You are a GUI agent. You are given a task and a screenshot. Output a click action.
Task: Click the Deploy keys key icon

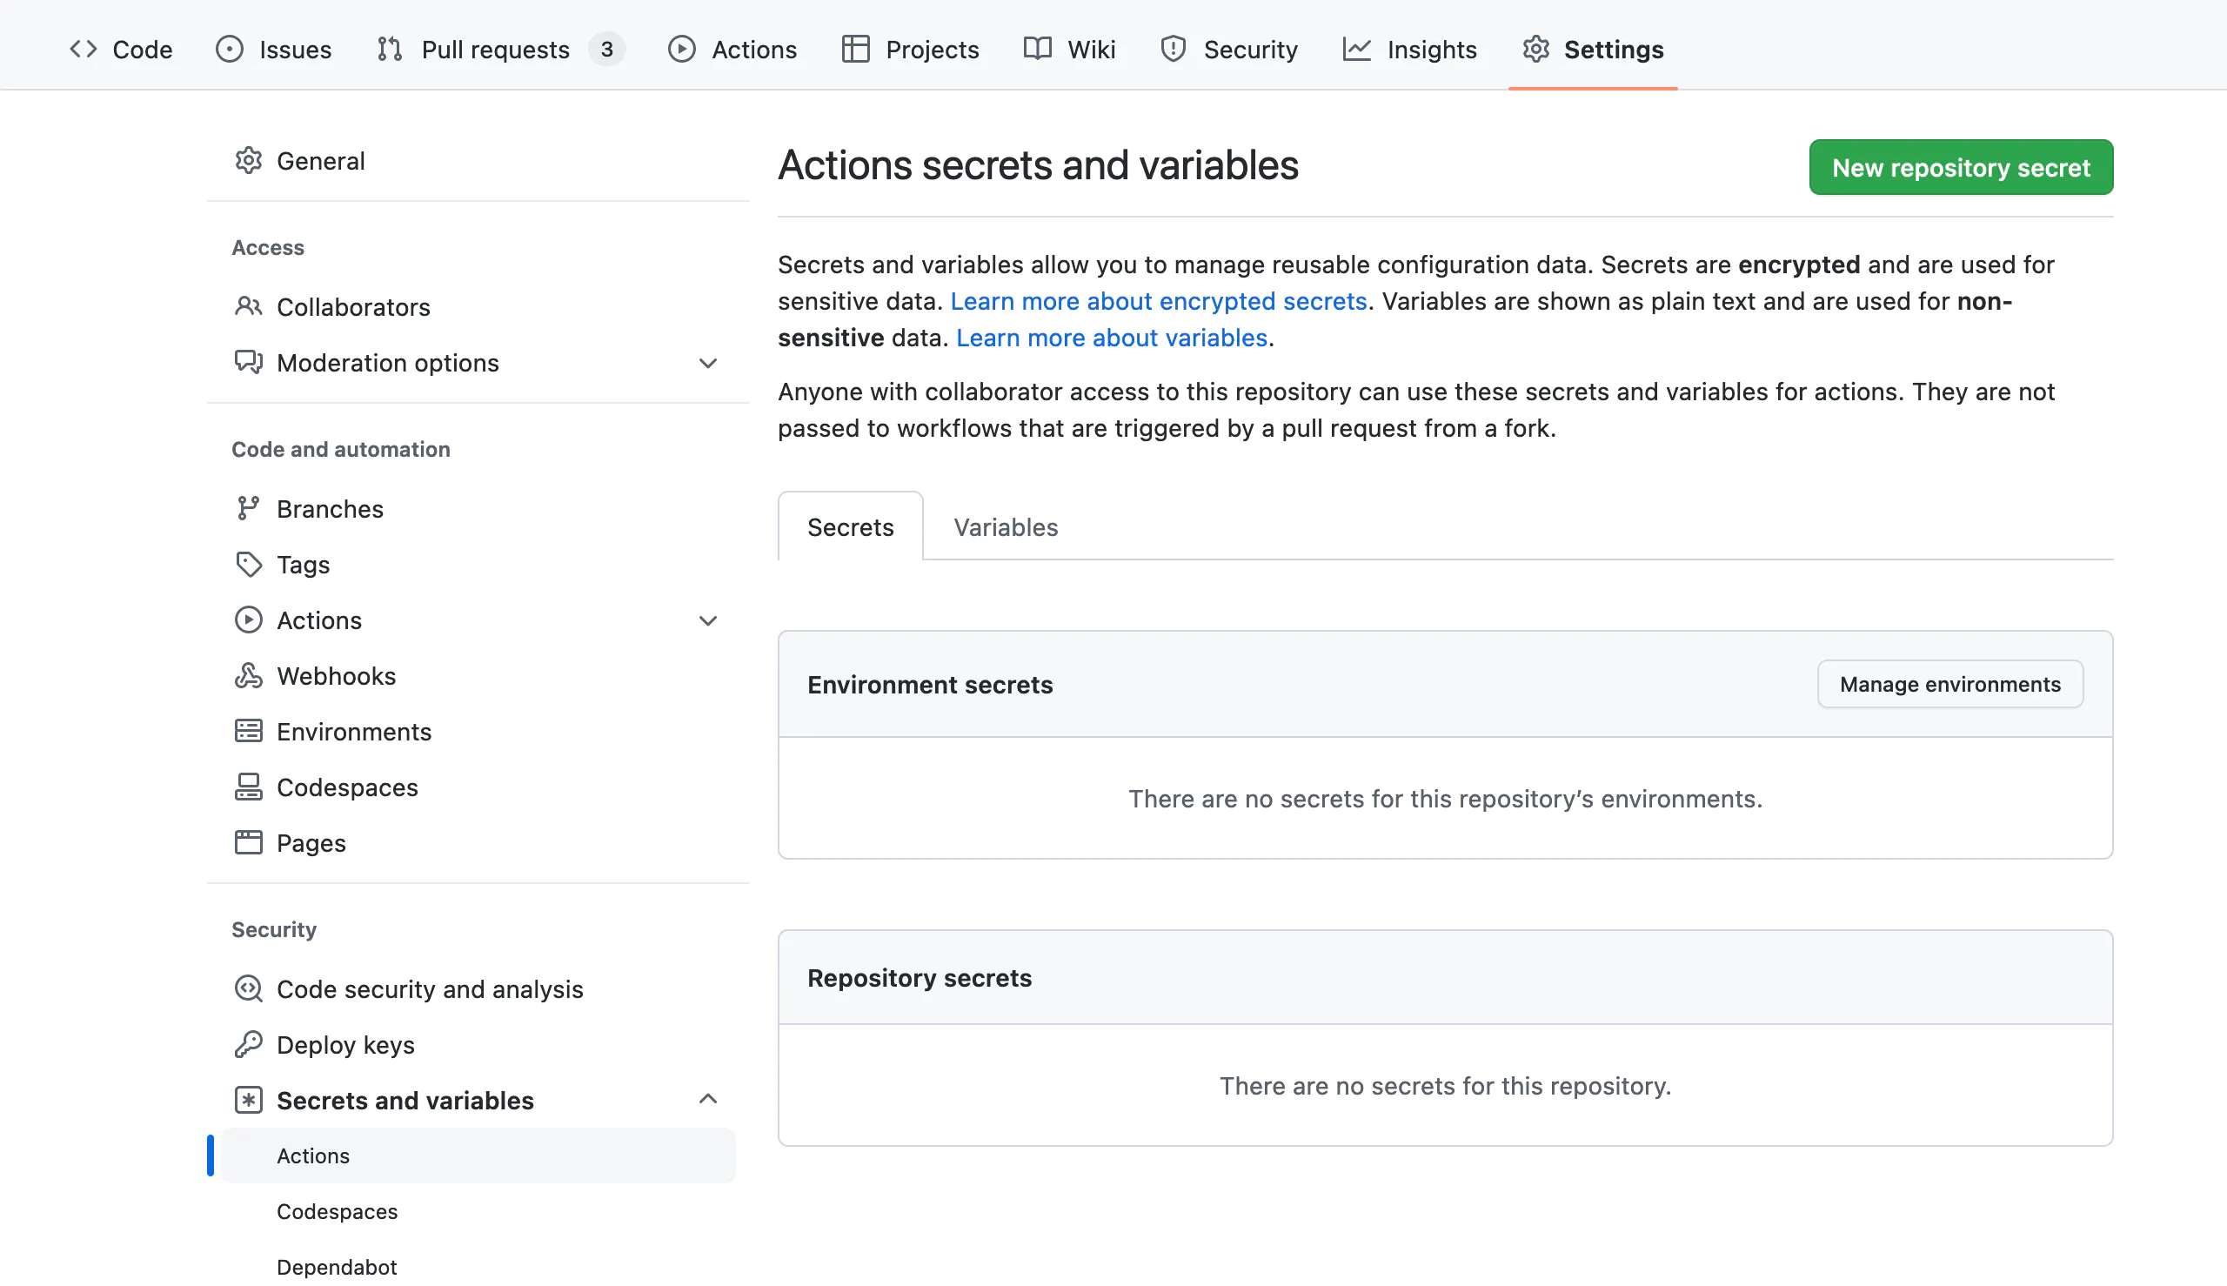[x=249, y=1045]
